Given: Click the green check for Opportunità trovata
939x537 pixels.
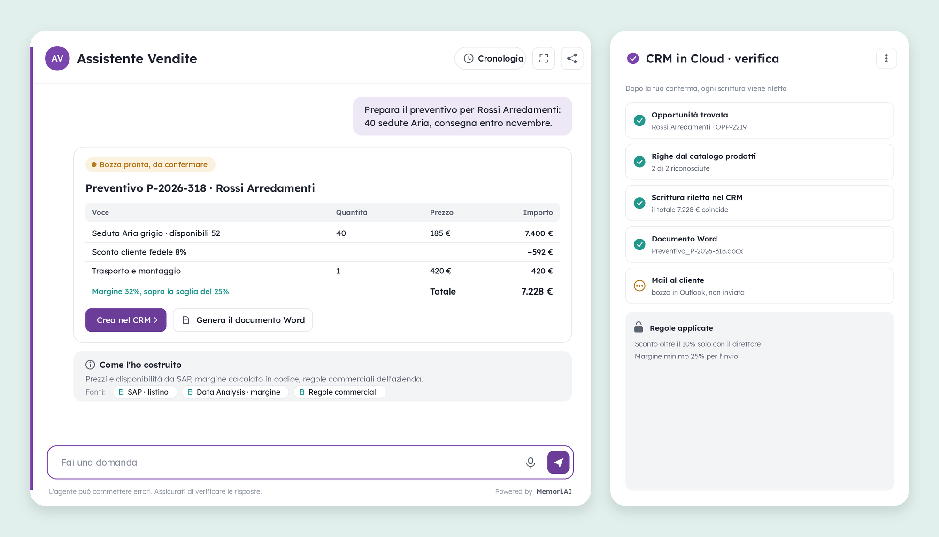Looking at the screenshot, I should click(x=639, y=120).
